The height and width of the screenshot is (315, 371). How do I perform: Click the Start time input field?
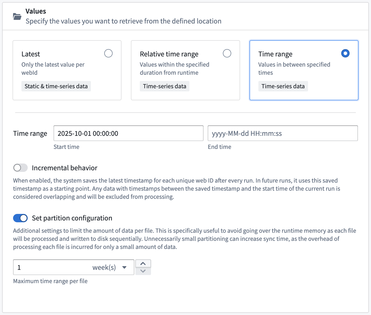[128, 133]
